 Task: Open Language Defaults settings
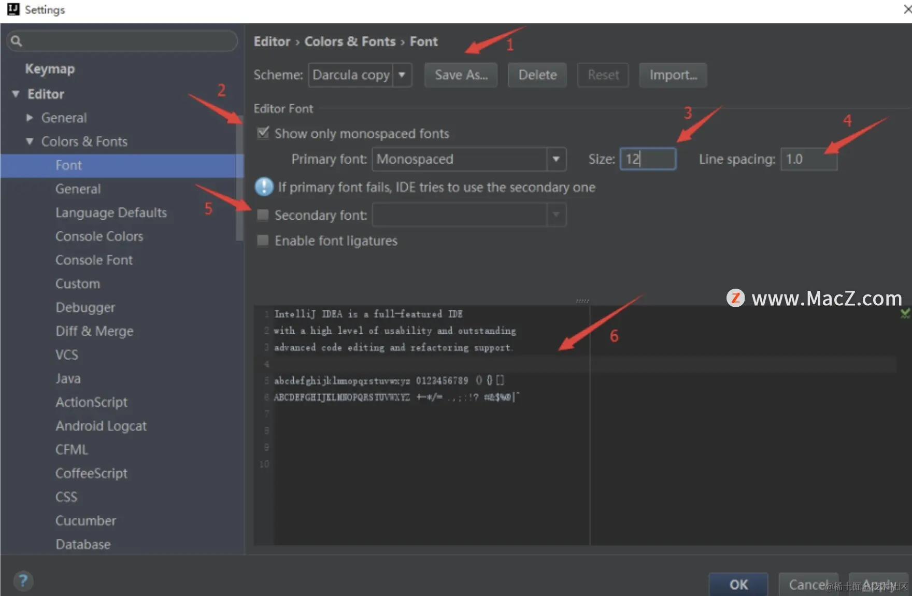111,212
